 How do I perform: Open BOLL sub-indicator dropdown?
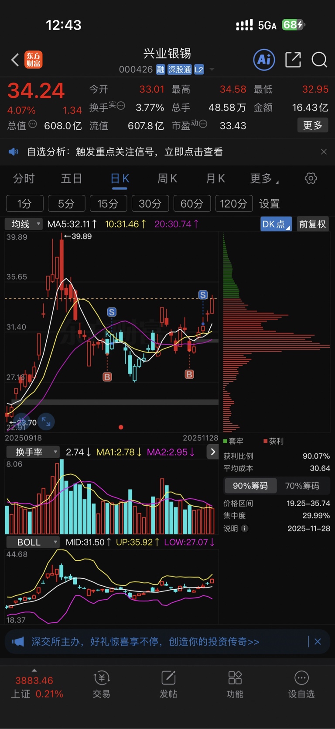pyautogui.click(x=33, y=542)
